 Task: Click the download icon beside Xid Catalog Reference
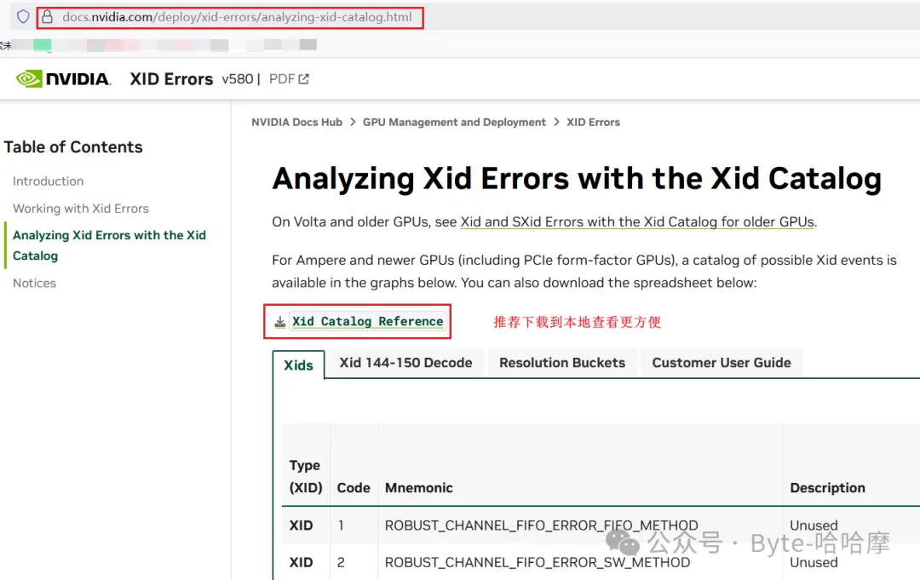click(x=279, y=322)
